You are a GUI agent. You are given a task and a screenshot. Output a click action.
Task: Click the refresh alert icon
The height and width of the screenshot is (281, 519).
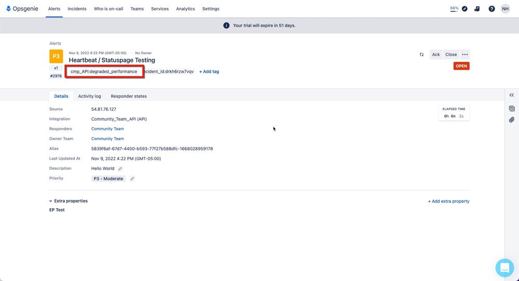point(421,55)
